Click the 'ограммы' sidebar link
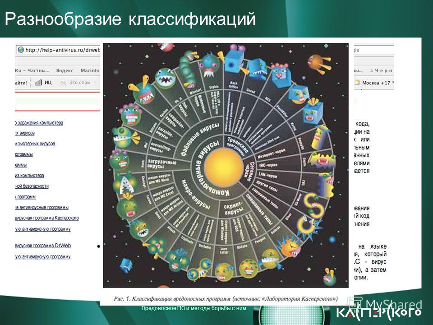 pos(24,154)
